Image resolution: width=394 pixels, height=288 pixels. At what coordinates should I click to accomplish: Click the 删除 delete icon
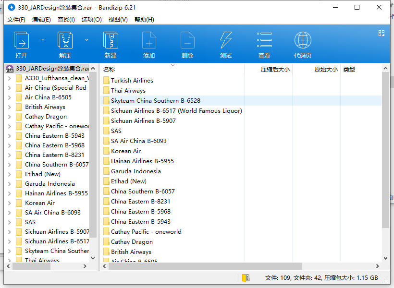187,40
